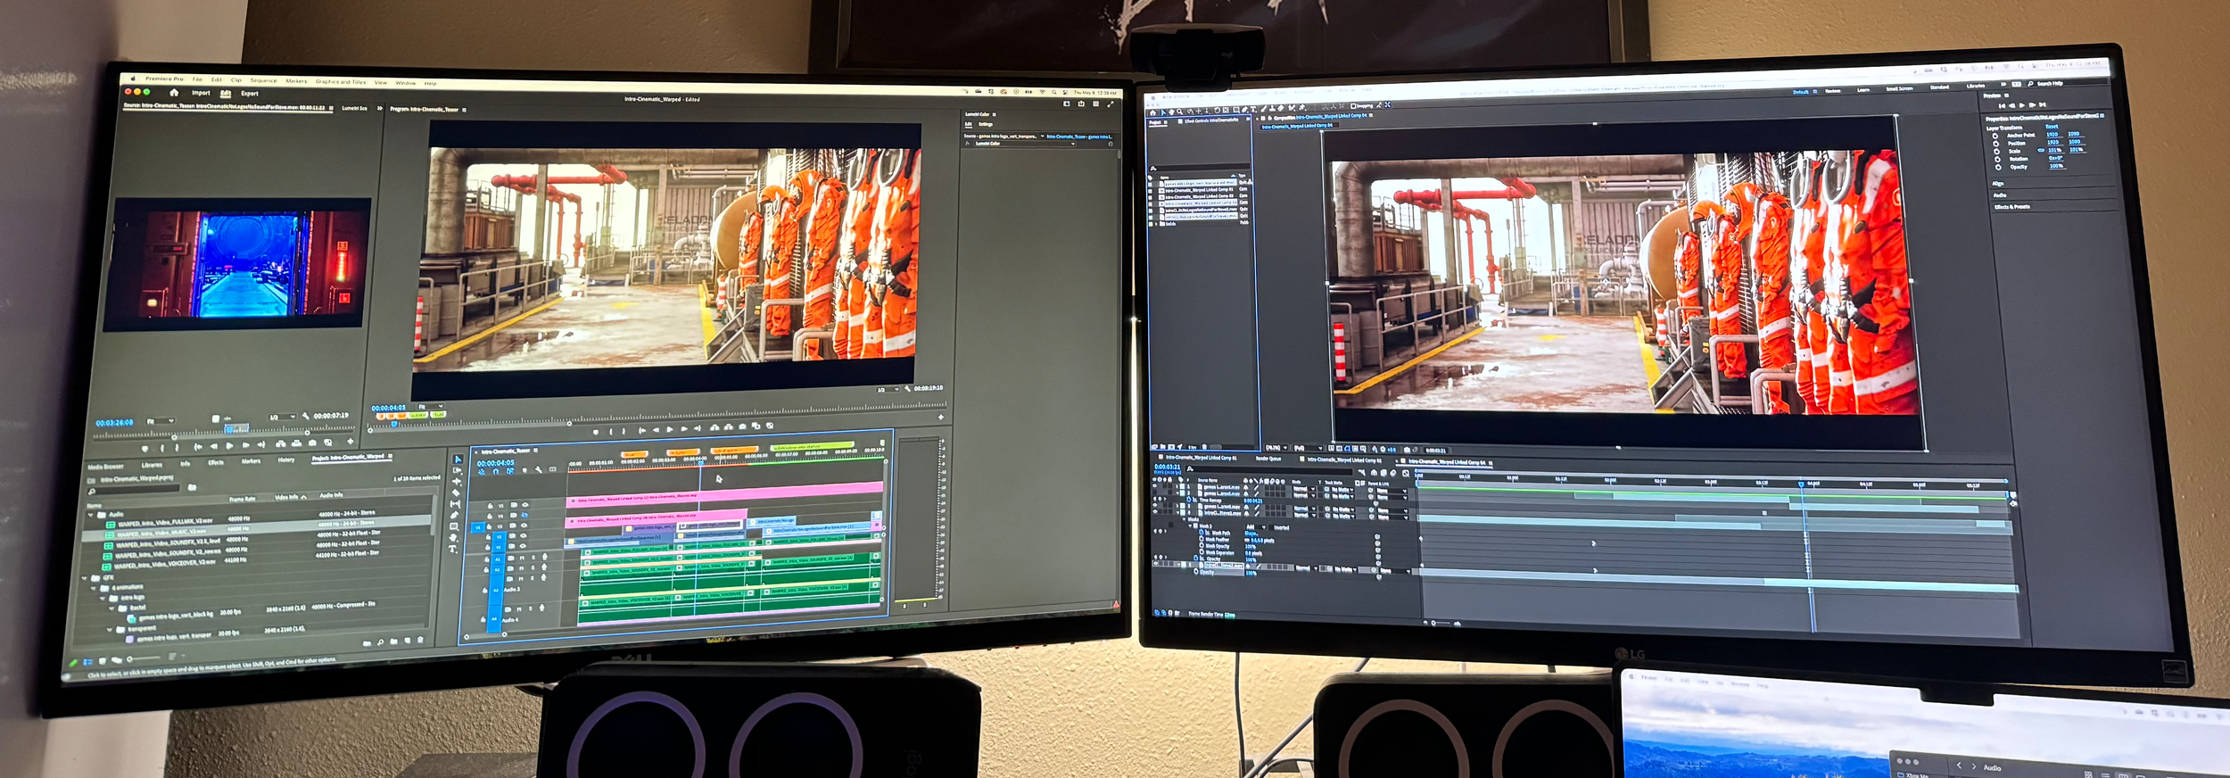
Task: Click the Source Monitor video thumbnail
Action: pos(236,263)
